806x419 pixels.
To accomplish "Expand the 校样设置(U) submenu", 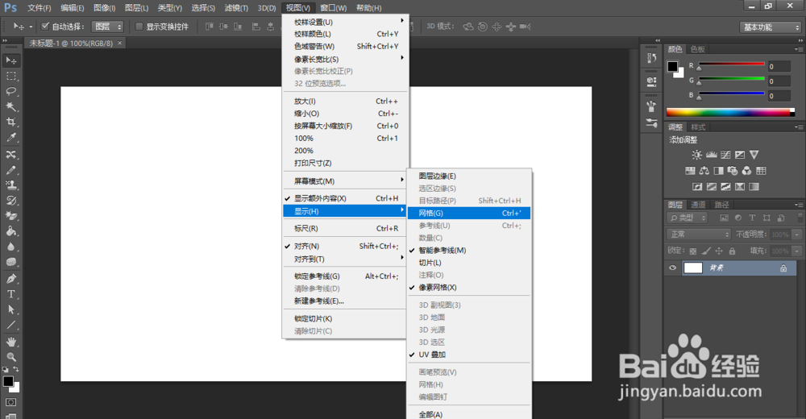I will (x=346, y=22).
